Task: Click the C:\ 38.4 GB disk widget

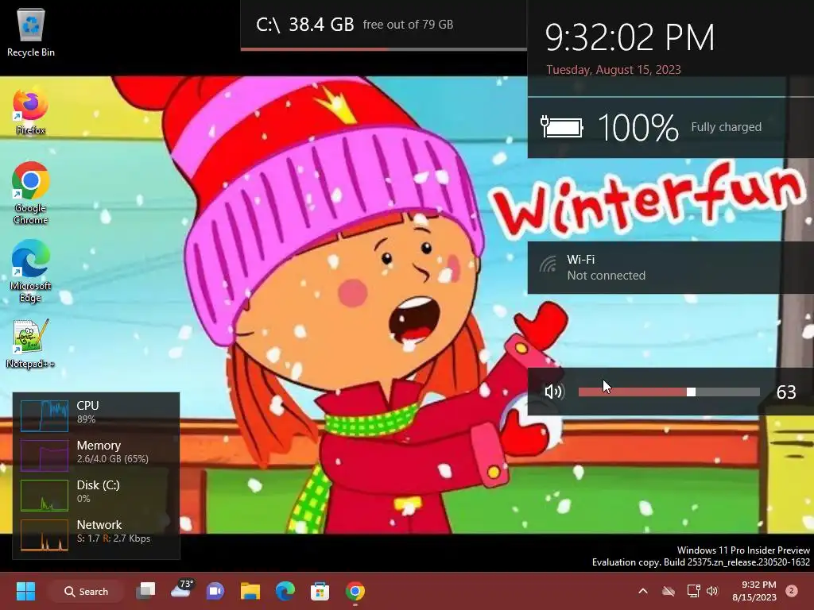Action: click(x=384, y=25)
